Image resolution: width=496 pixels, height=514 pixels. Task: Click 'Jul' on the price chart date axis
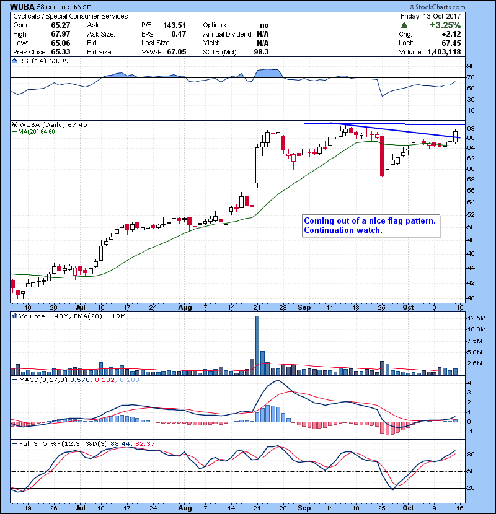point(80,308)
